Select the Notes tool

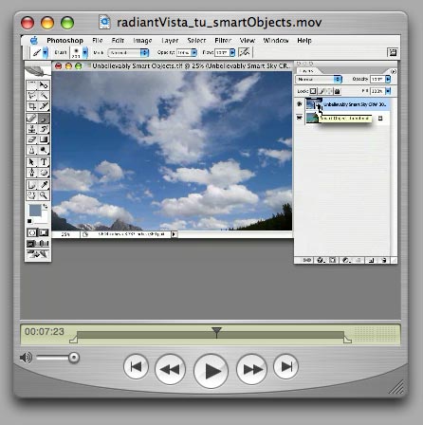pyautogui.click(x=31, y=185)
